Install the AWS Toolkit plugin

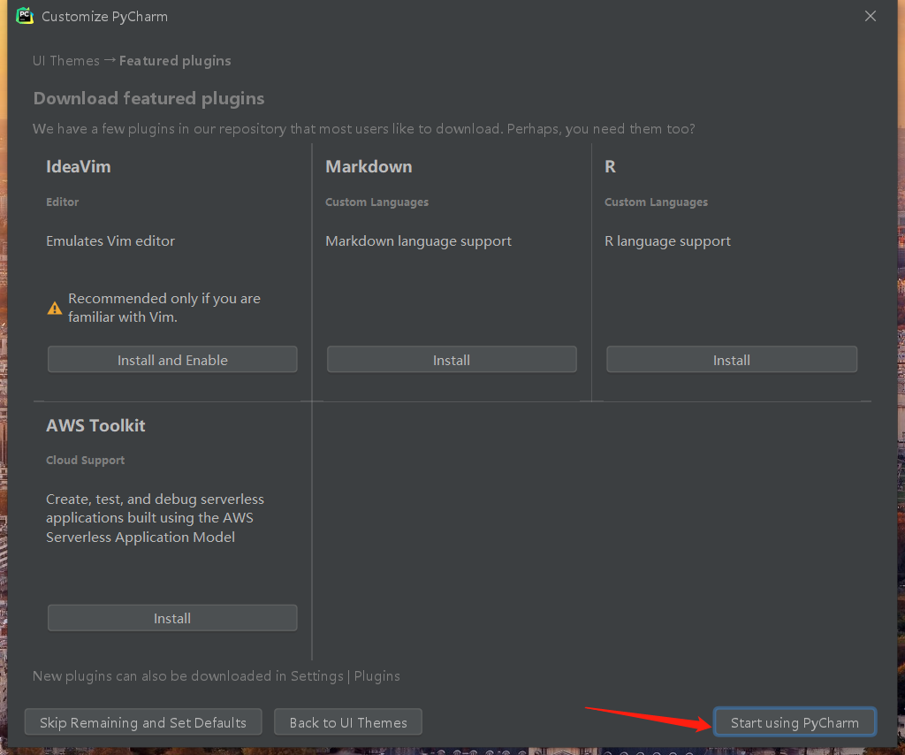[172, 618]
